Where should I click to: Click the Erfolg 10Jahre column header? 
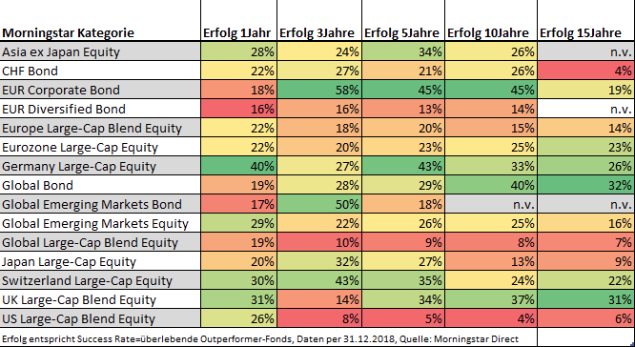(491, 20)
